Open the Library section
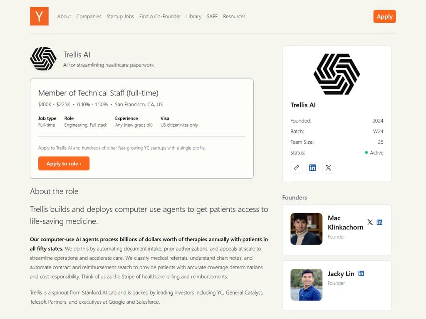 point(193,17)
